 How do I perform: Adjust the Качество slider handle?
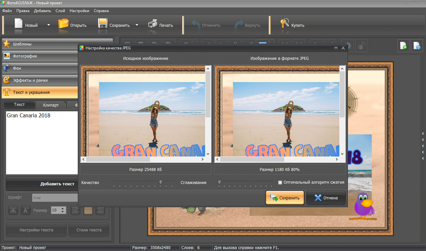[160, 182]
